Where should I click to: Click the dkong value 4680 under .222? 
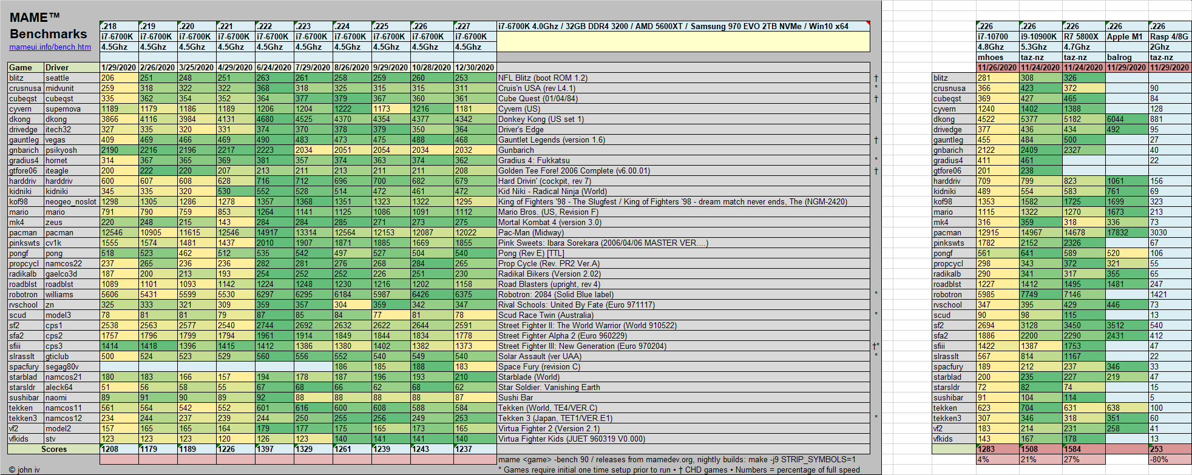click(274, 119)
